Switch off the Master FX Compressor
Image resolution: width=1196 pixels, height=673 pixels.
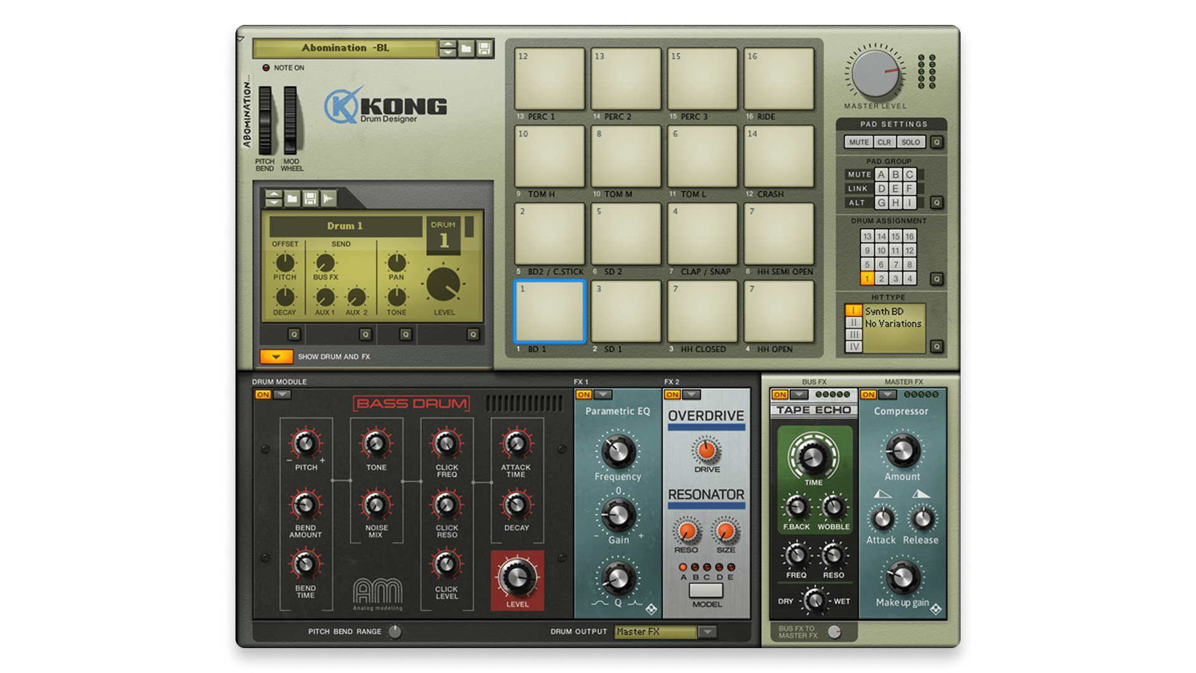pos(868,394)
